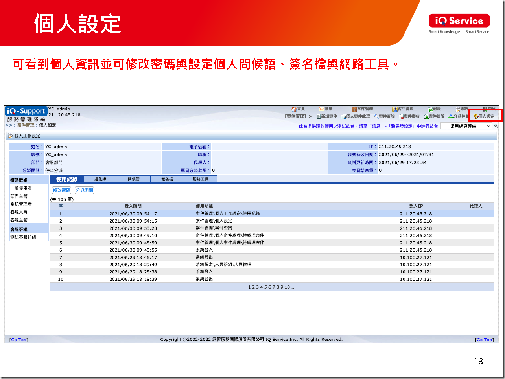
Task: Select 系統管理者 in 權限群組 list
Action: tap(21, 204)
